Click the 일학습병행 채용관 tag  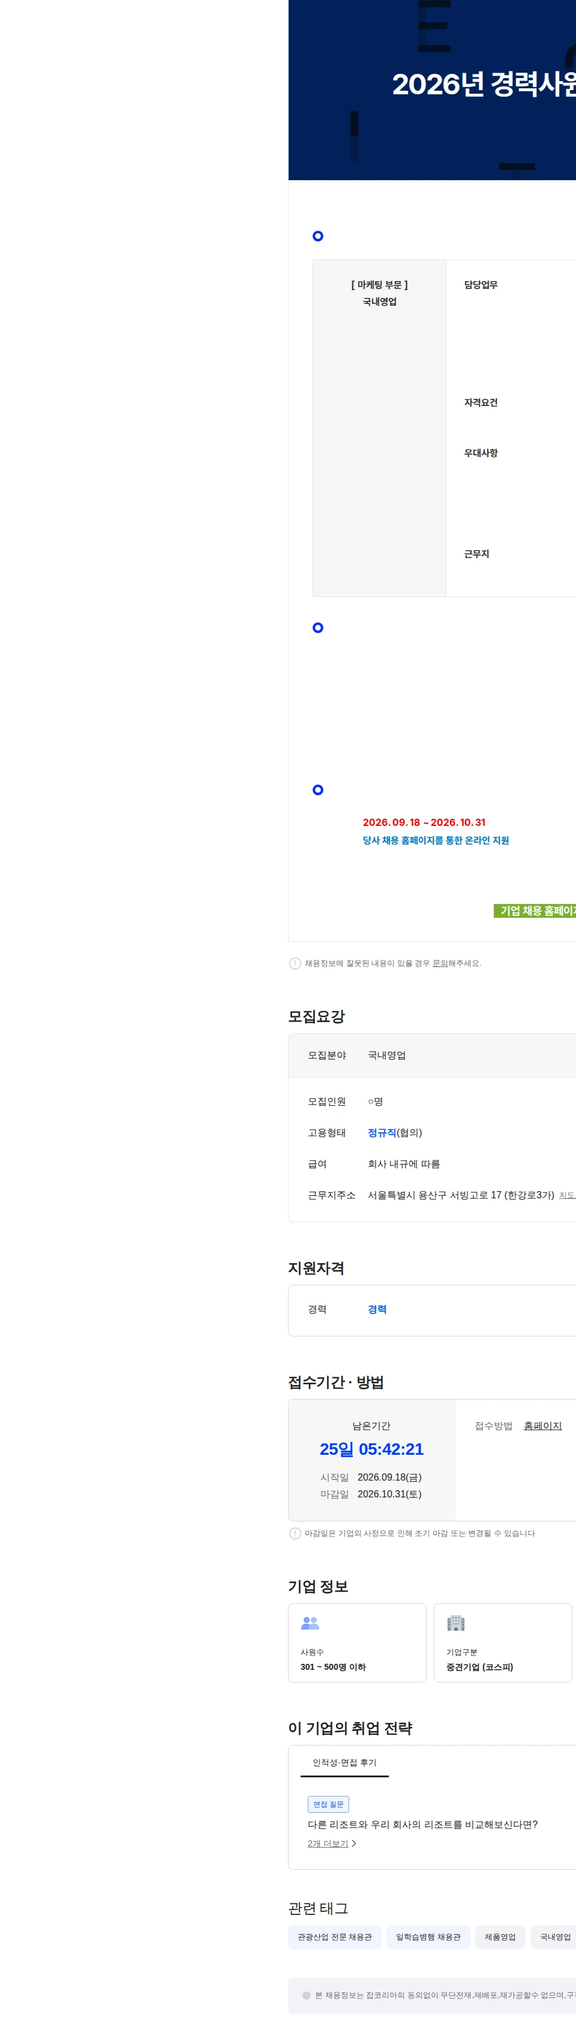[428, 1937]
